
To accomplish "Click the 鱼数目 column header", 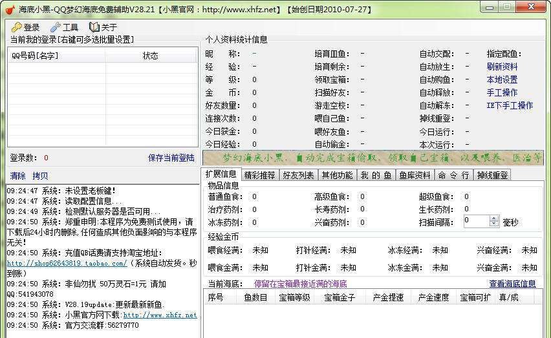I will pos(255,297).
